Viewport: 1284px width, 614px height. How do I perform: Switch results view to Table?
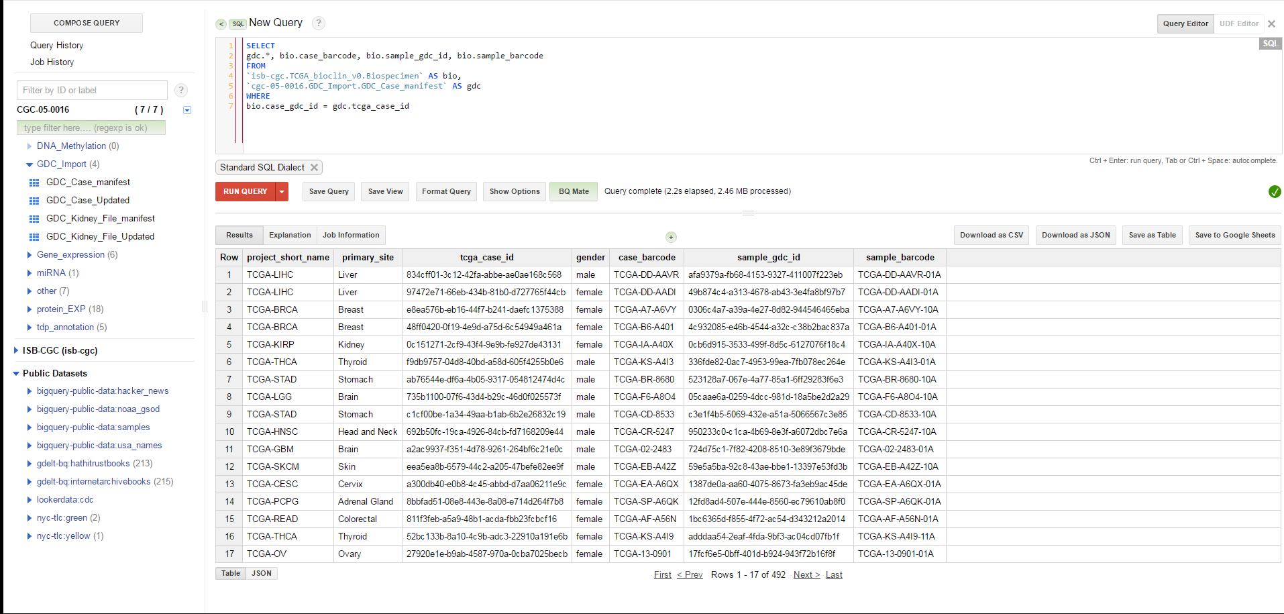point(231,573)
